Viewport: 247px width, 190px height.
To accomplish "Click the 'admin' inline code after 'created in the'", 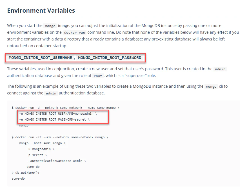I will pos(220,69).
